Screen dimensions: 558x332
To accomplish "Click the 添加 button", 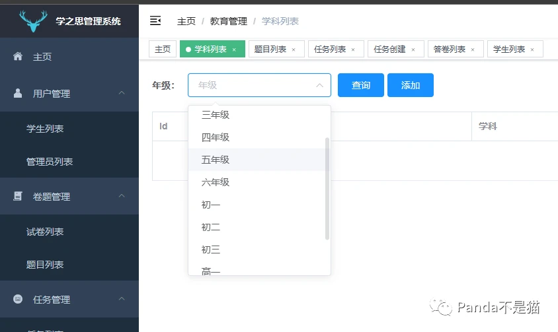I will point(411,85).
